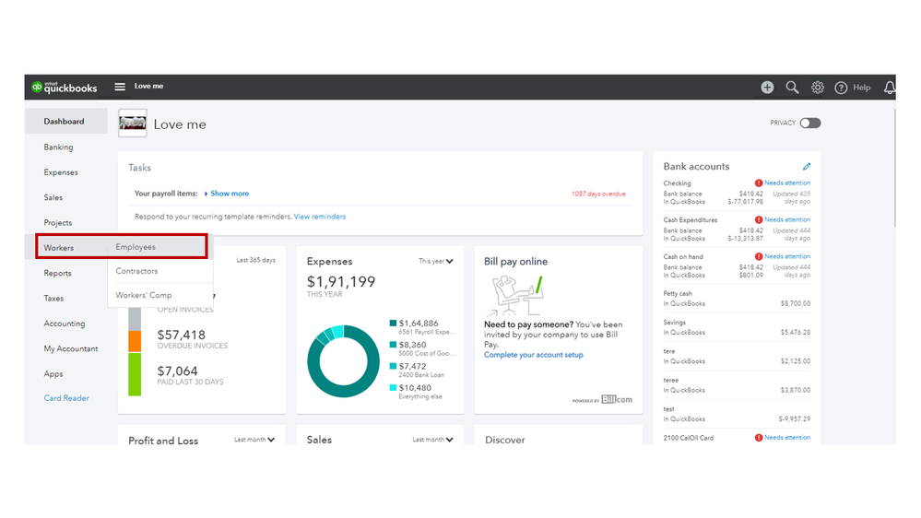Click the Help question mark icon
Image resolution: width=921 pixels, height=518 pixels.
pyautogui.click(x=841, y=88)
